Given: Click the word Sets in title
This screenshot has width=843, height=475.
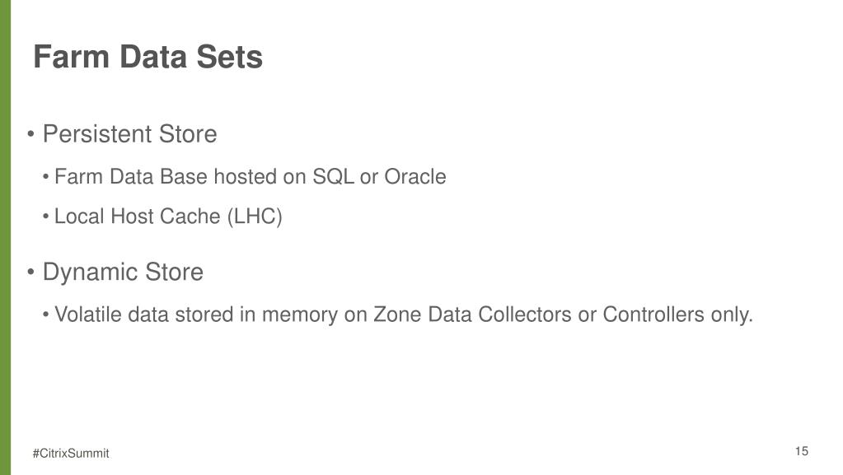Looking at the screenshot, I should tap(229, 57).
